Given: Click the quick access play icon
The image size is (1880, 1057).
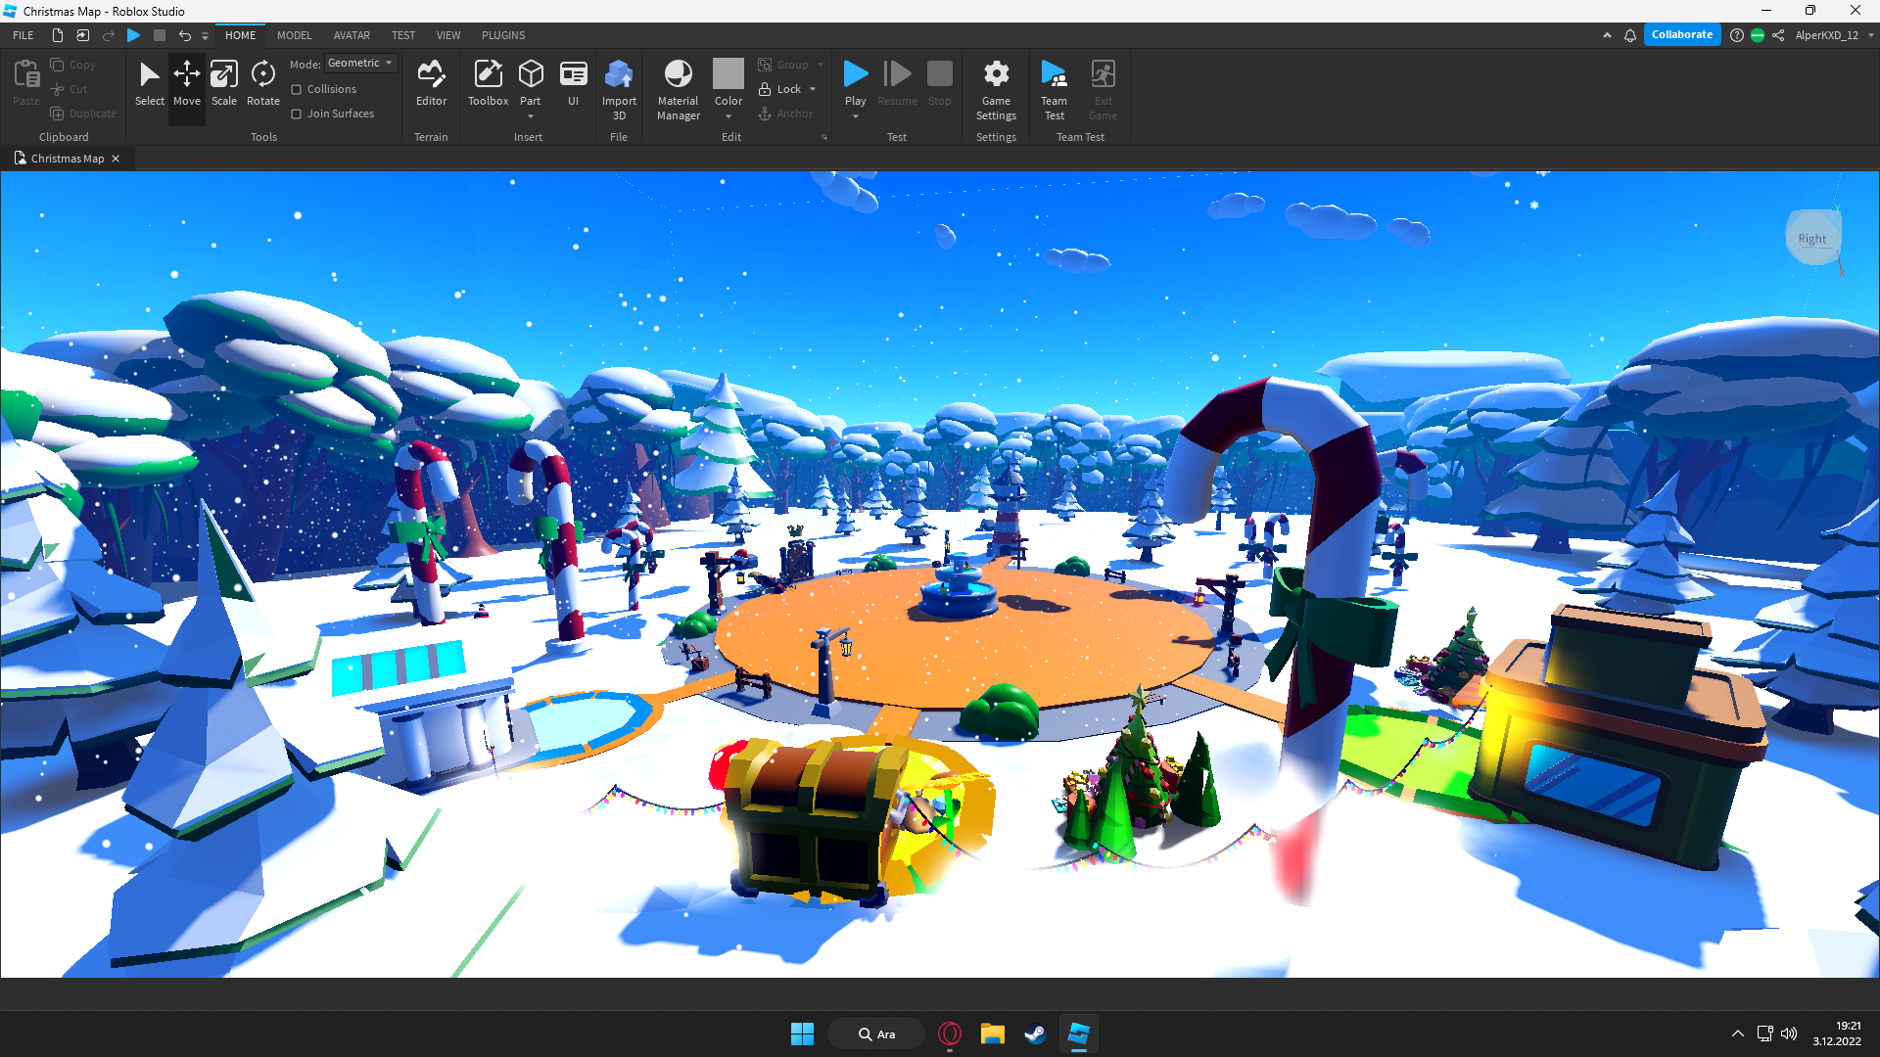Looking at the screenshot, I should (134, 35).
